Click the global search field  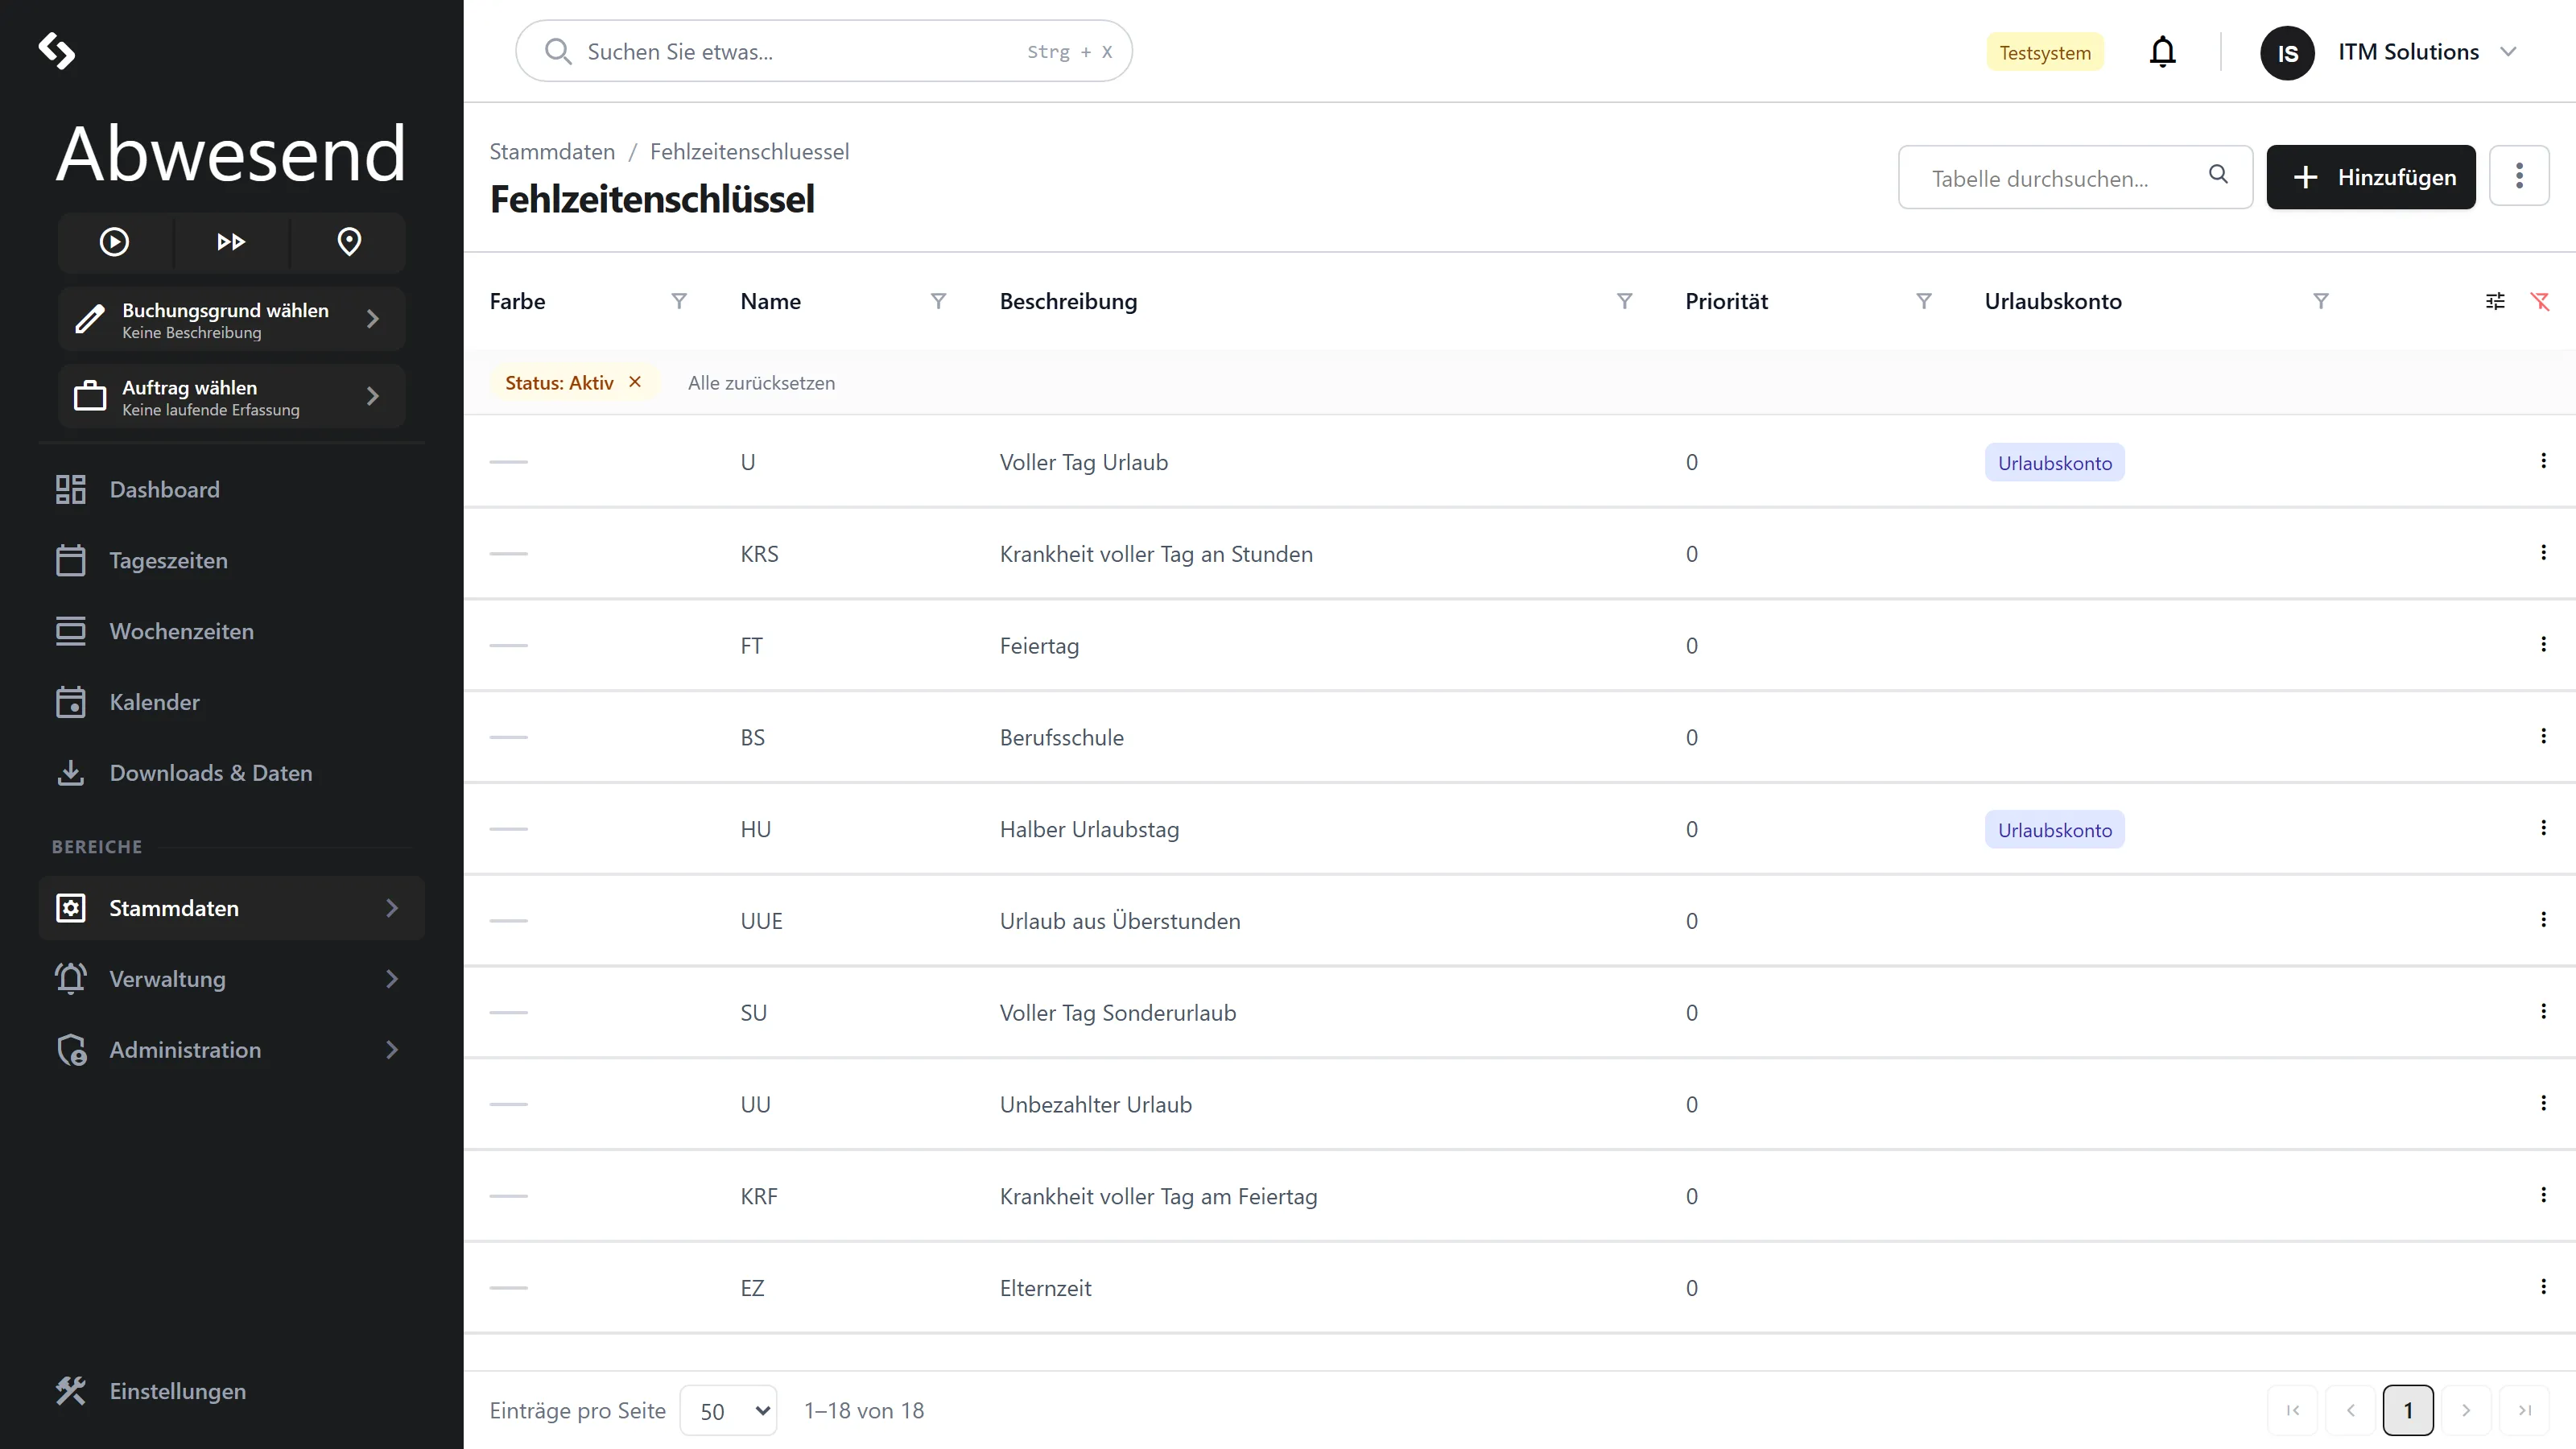pyautogui.click(x=823, y=51)
